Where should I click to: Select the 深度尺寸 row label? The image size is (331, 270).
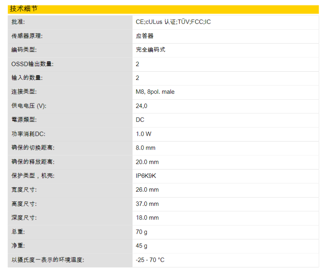point(24,218)
